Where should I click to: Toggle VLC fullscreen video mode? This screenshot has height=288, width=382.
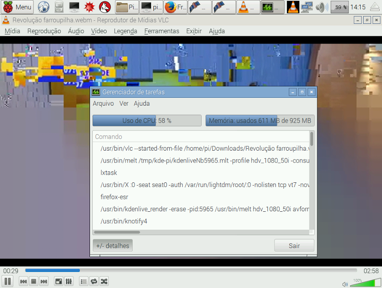click(59, 282)
